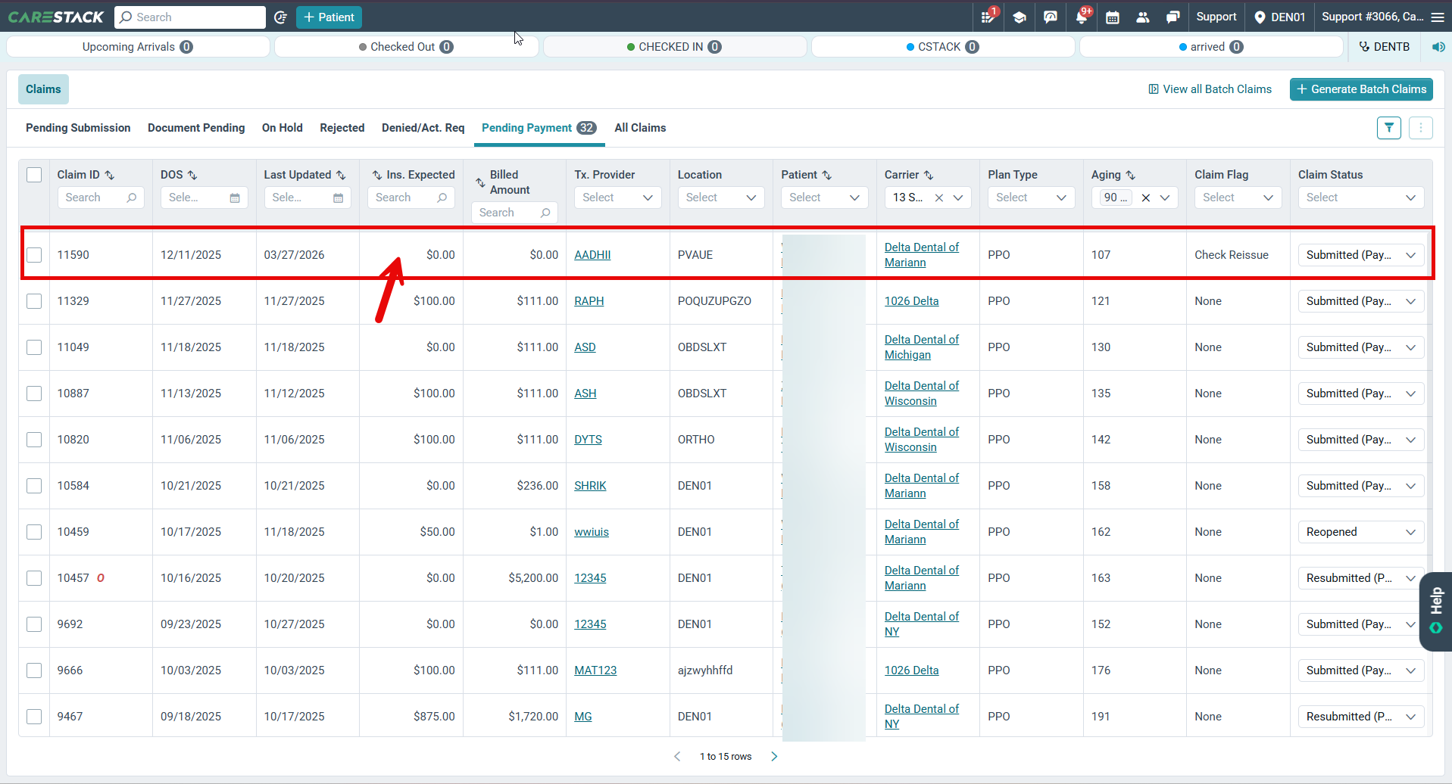
Task: Sort by Ins. Expected using its sort icon
Action: [x=377, y=175]
